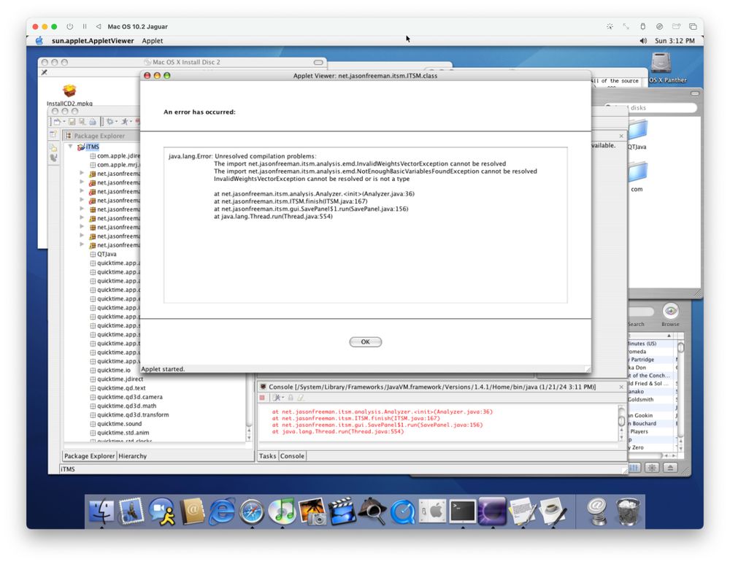Pause the virtual machine from host toolbar

[84, 26]
